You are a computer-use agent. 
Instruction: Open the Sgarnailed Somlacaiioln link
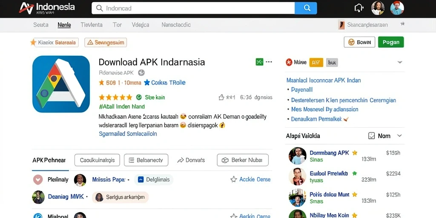pos(128,134)
